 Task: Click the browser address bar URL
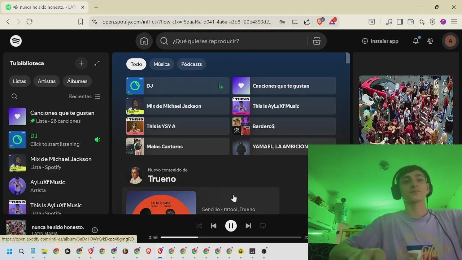tap(187, 22)
